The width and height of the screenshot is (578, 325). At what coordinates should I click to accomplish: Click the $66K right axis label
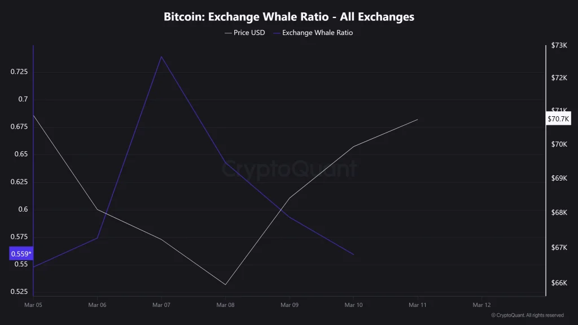coord(559,283)
